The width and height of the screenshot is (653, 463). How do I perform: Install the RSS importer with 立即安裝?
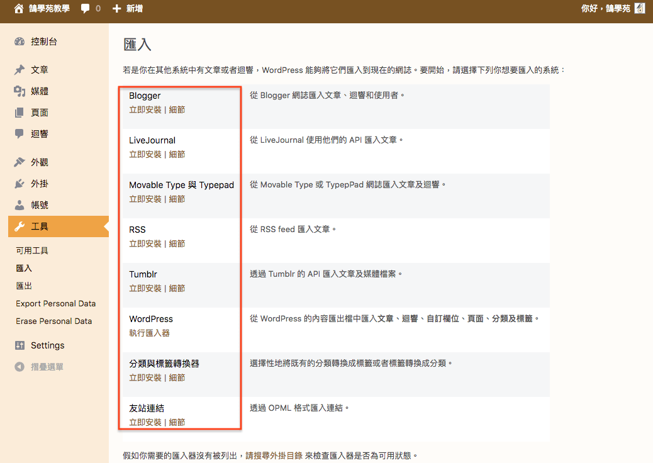point(145,243)
